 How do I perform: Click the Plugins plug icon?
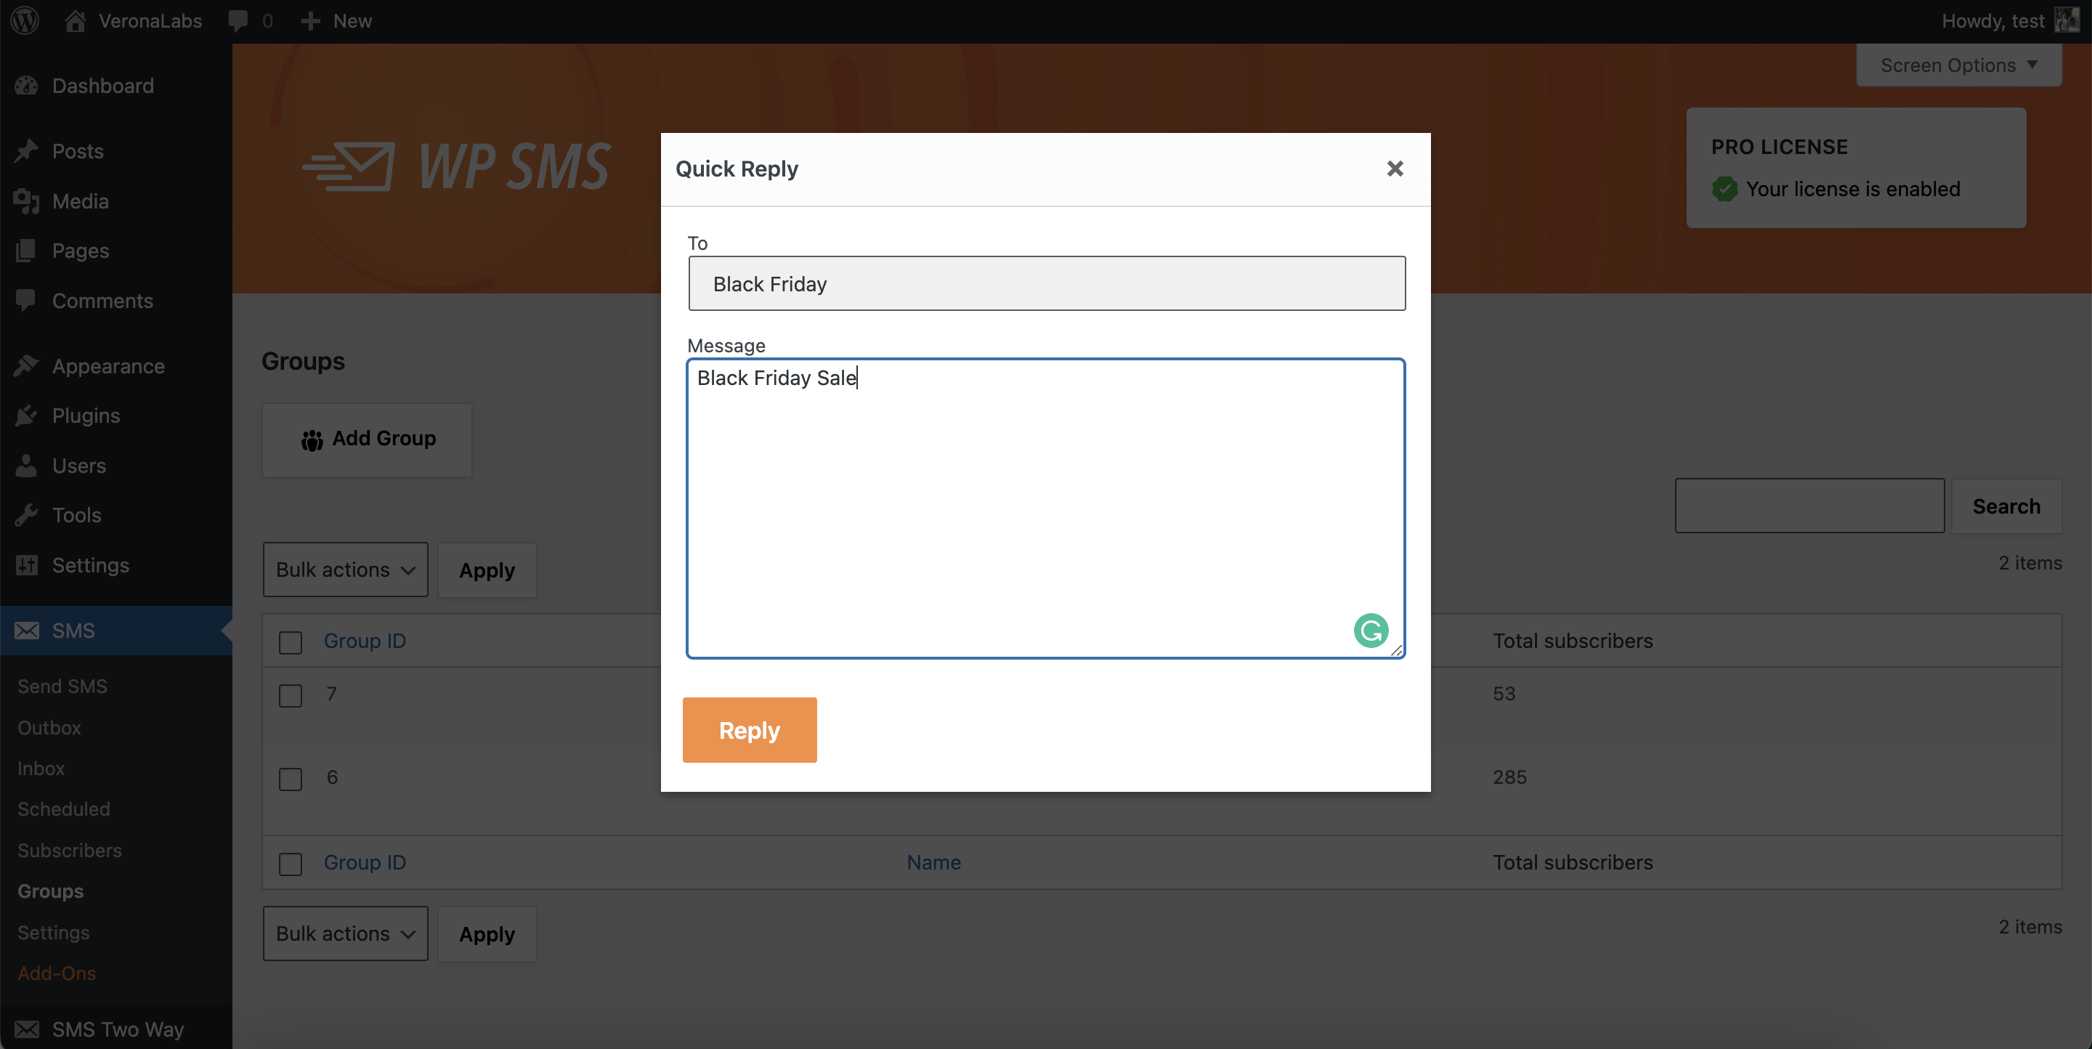tap(26, 416)
